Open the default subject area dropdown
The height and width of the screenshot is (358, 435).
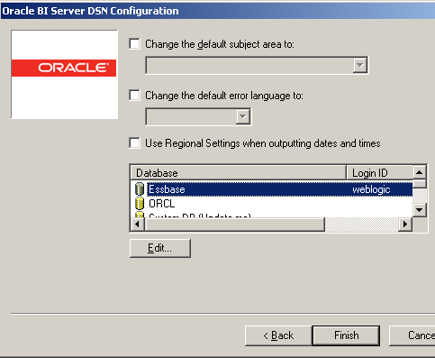(x=359, y=65)
